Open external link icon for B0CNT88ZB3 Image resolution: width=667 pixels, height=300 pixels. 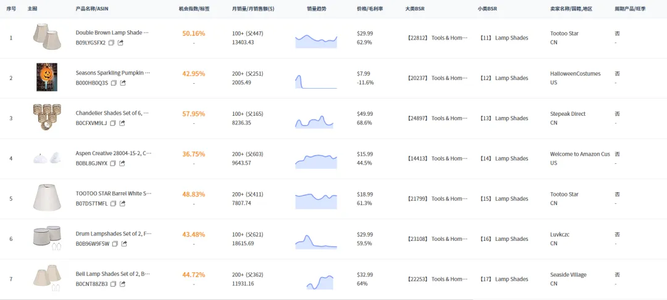(x=122, y=285)
